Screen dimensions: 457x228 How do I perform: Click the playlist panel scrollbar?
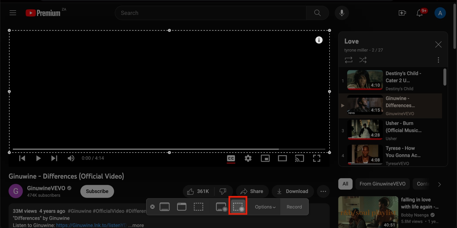[x=445, y=77]
